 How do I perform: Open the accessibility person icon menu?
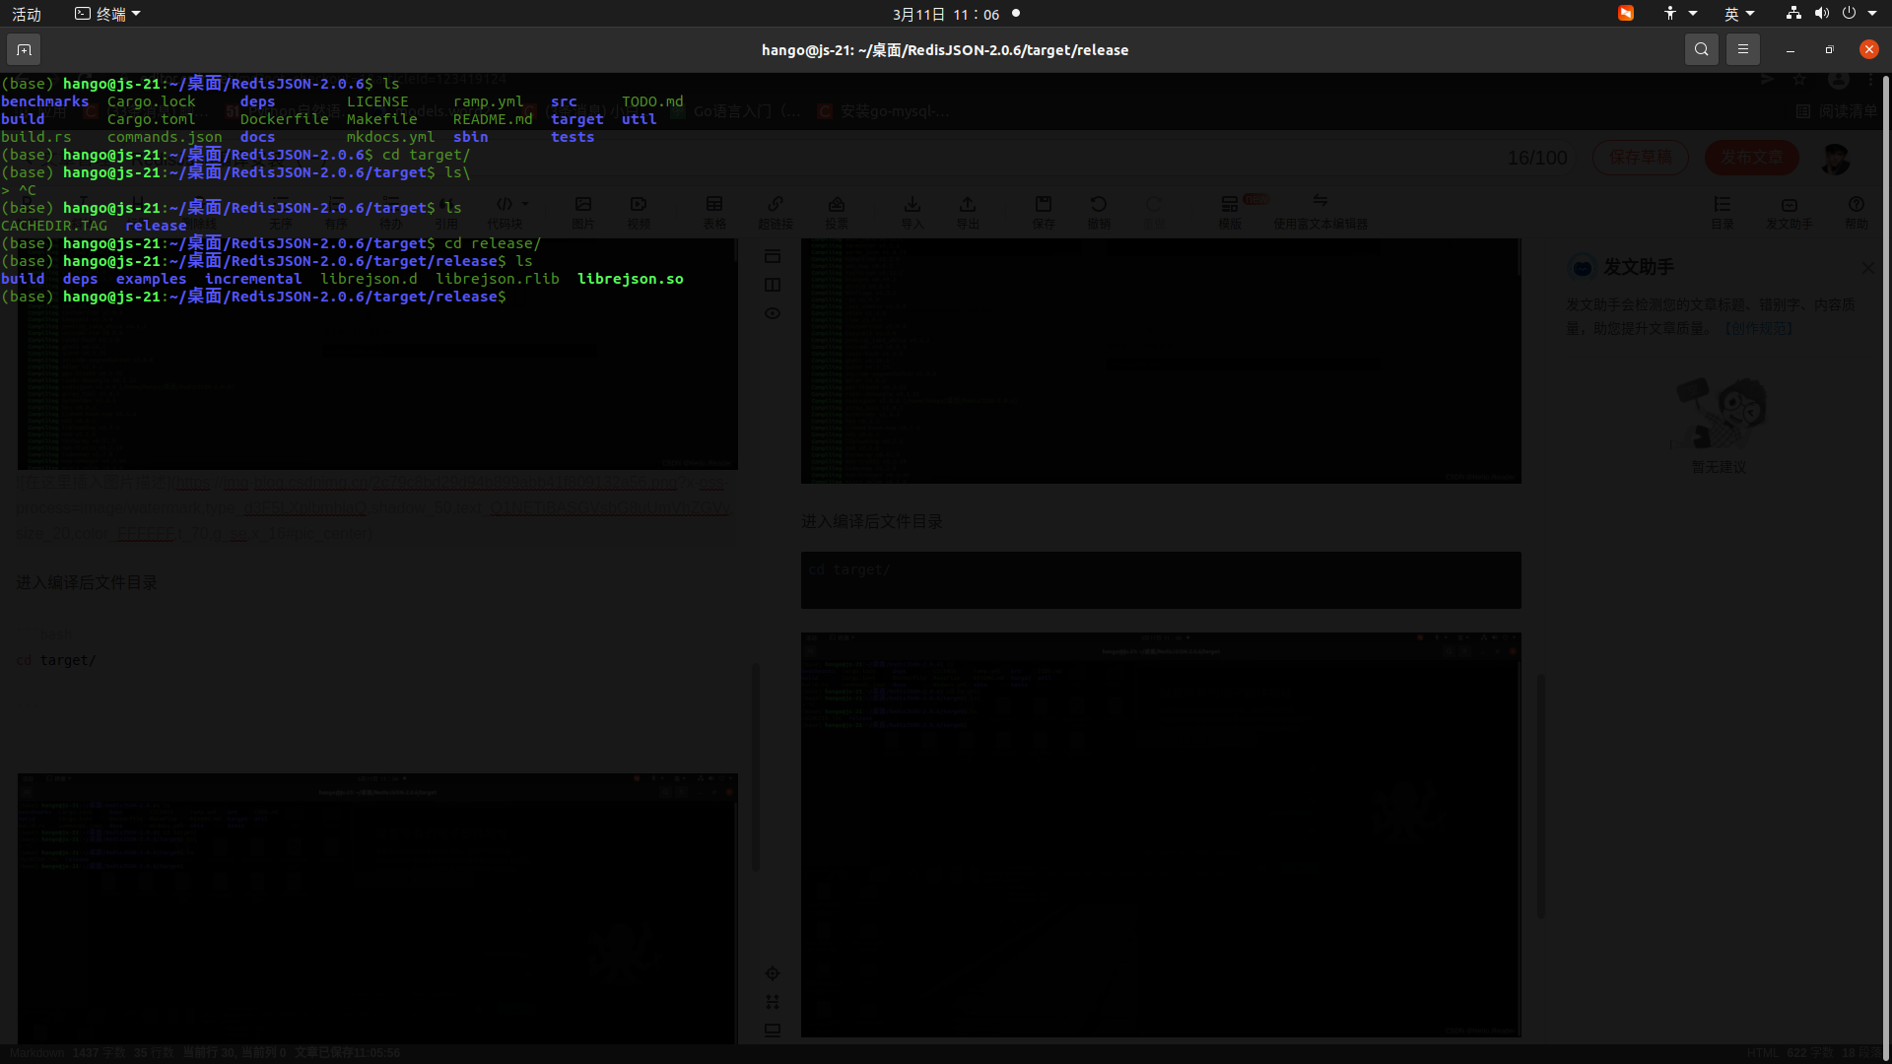1670,14
